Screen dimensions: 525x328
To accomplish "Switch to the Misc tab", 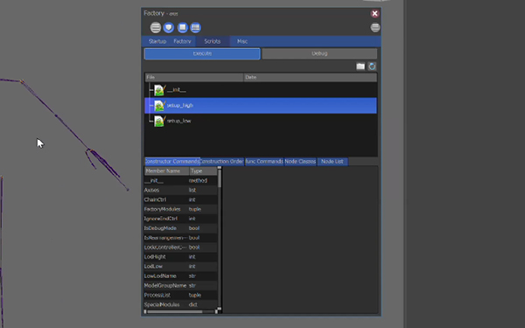I will pyautogui.click(x=242, y=41).
